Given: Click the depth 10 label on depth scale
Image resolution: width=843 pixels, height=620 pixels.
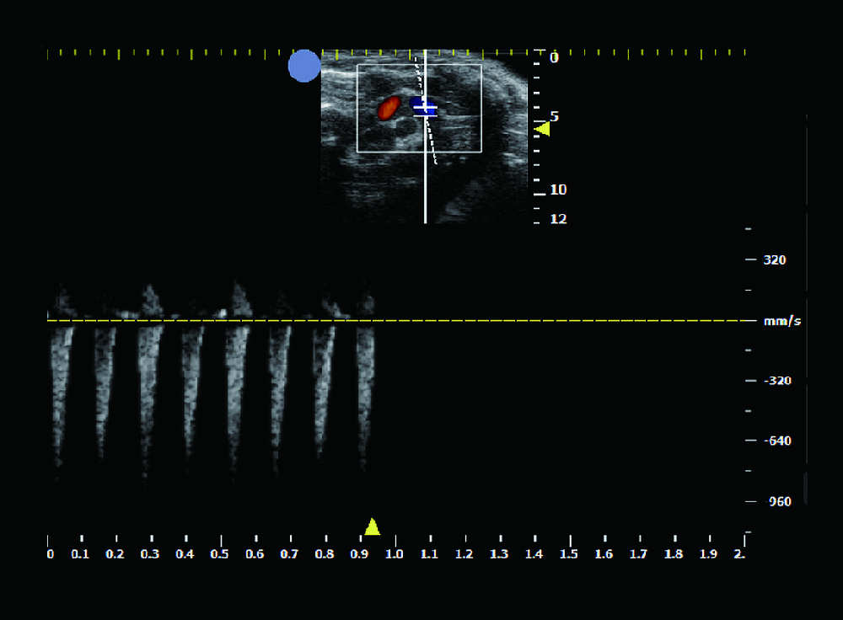Looking at the screenshot, I should [558, 190].
